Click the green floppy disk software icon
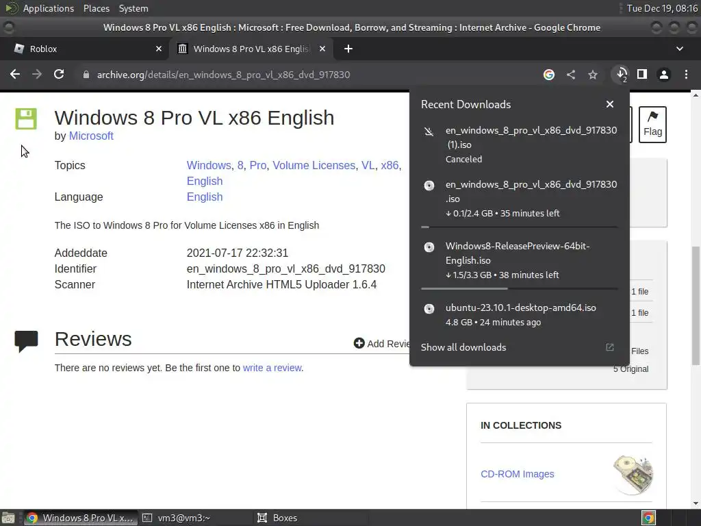The height and width of the screenshot is (526, 701). [x=26, y=118]
